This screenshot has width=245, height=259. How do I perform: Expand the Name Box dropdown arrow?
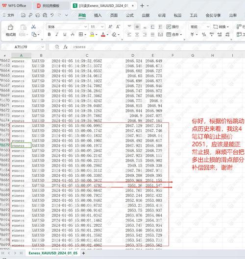(x=43, y=47)
